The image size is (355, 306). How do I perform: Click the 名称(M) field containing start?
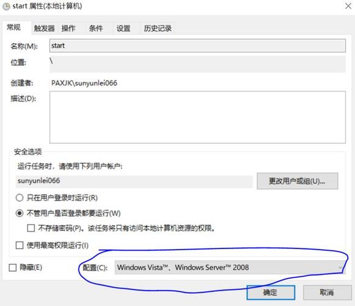(x=197, y=45)
